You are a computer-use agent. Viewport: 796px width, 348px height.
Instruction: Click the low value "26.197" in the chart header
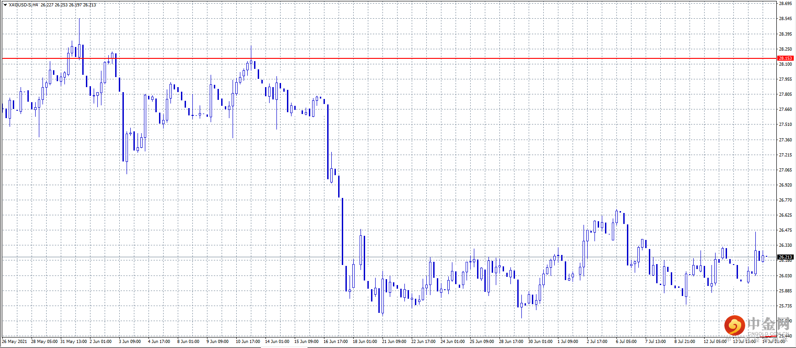coord(75,5)
